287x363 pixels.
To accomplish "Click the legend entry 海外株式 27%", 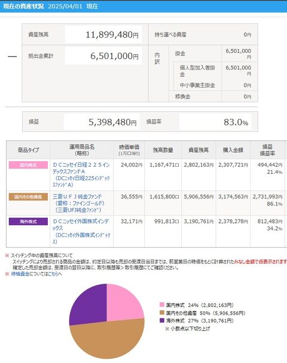I will pos(200,321).
